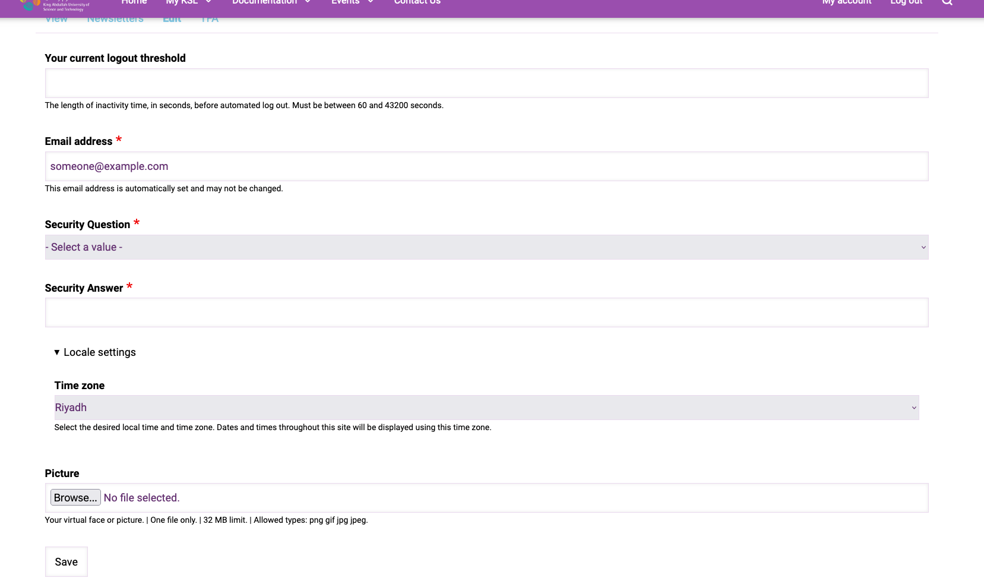The image size is (984, 584).
Task: Collapse the Locale settings section
Action: tap(95, 352)
